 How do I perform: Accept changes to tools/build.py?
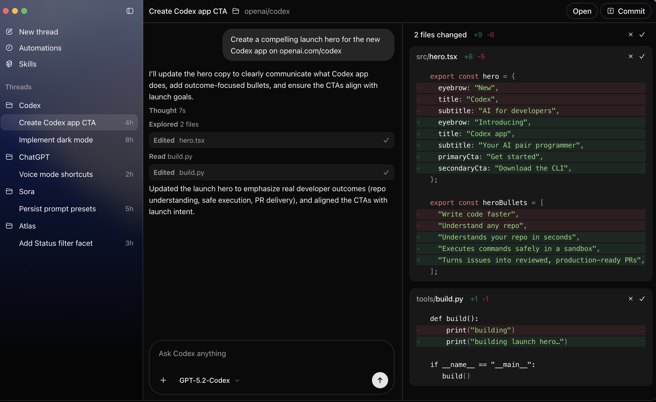(x=642, y=299)
